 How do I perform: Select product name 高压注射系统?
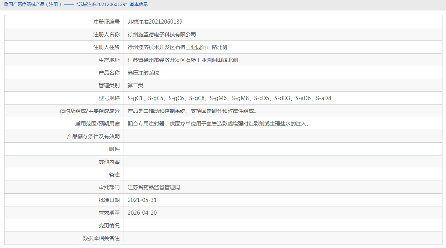(143, 73)
